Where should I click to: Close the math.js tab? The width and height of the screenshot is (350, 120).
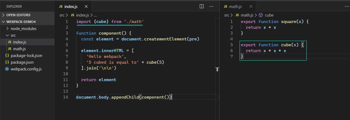point(251,6)
